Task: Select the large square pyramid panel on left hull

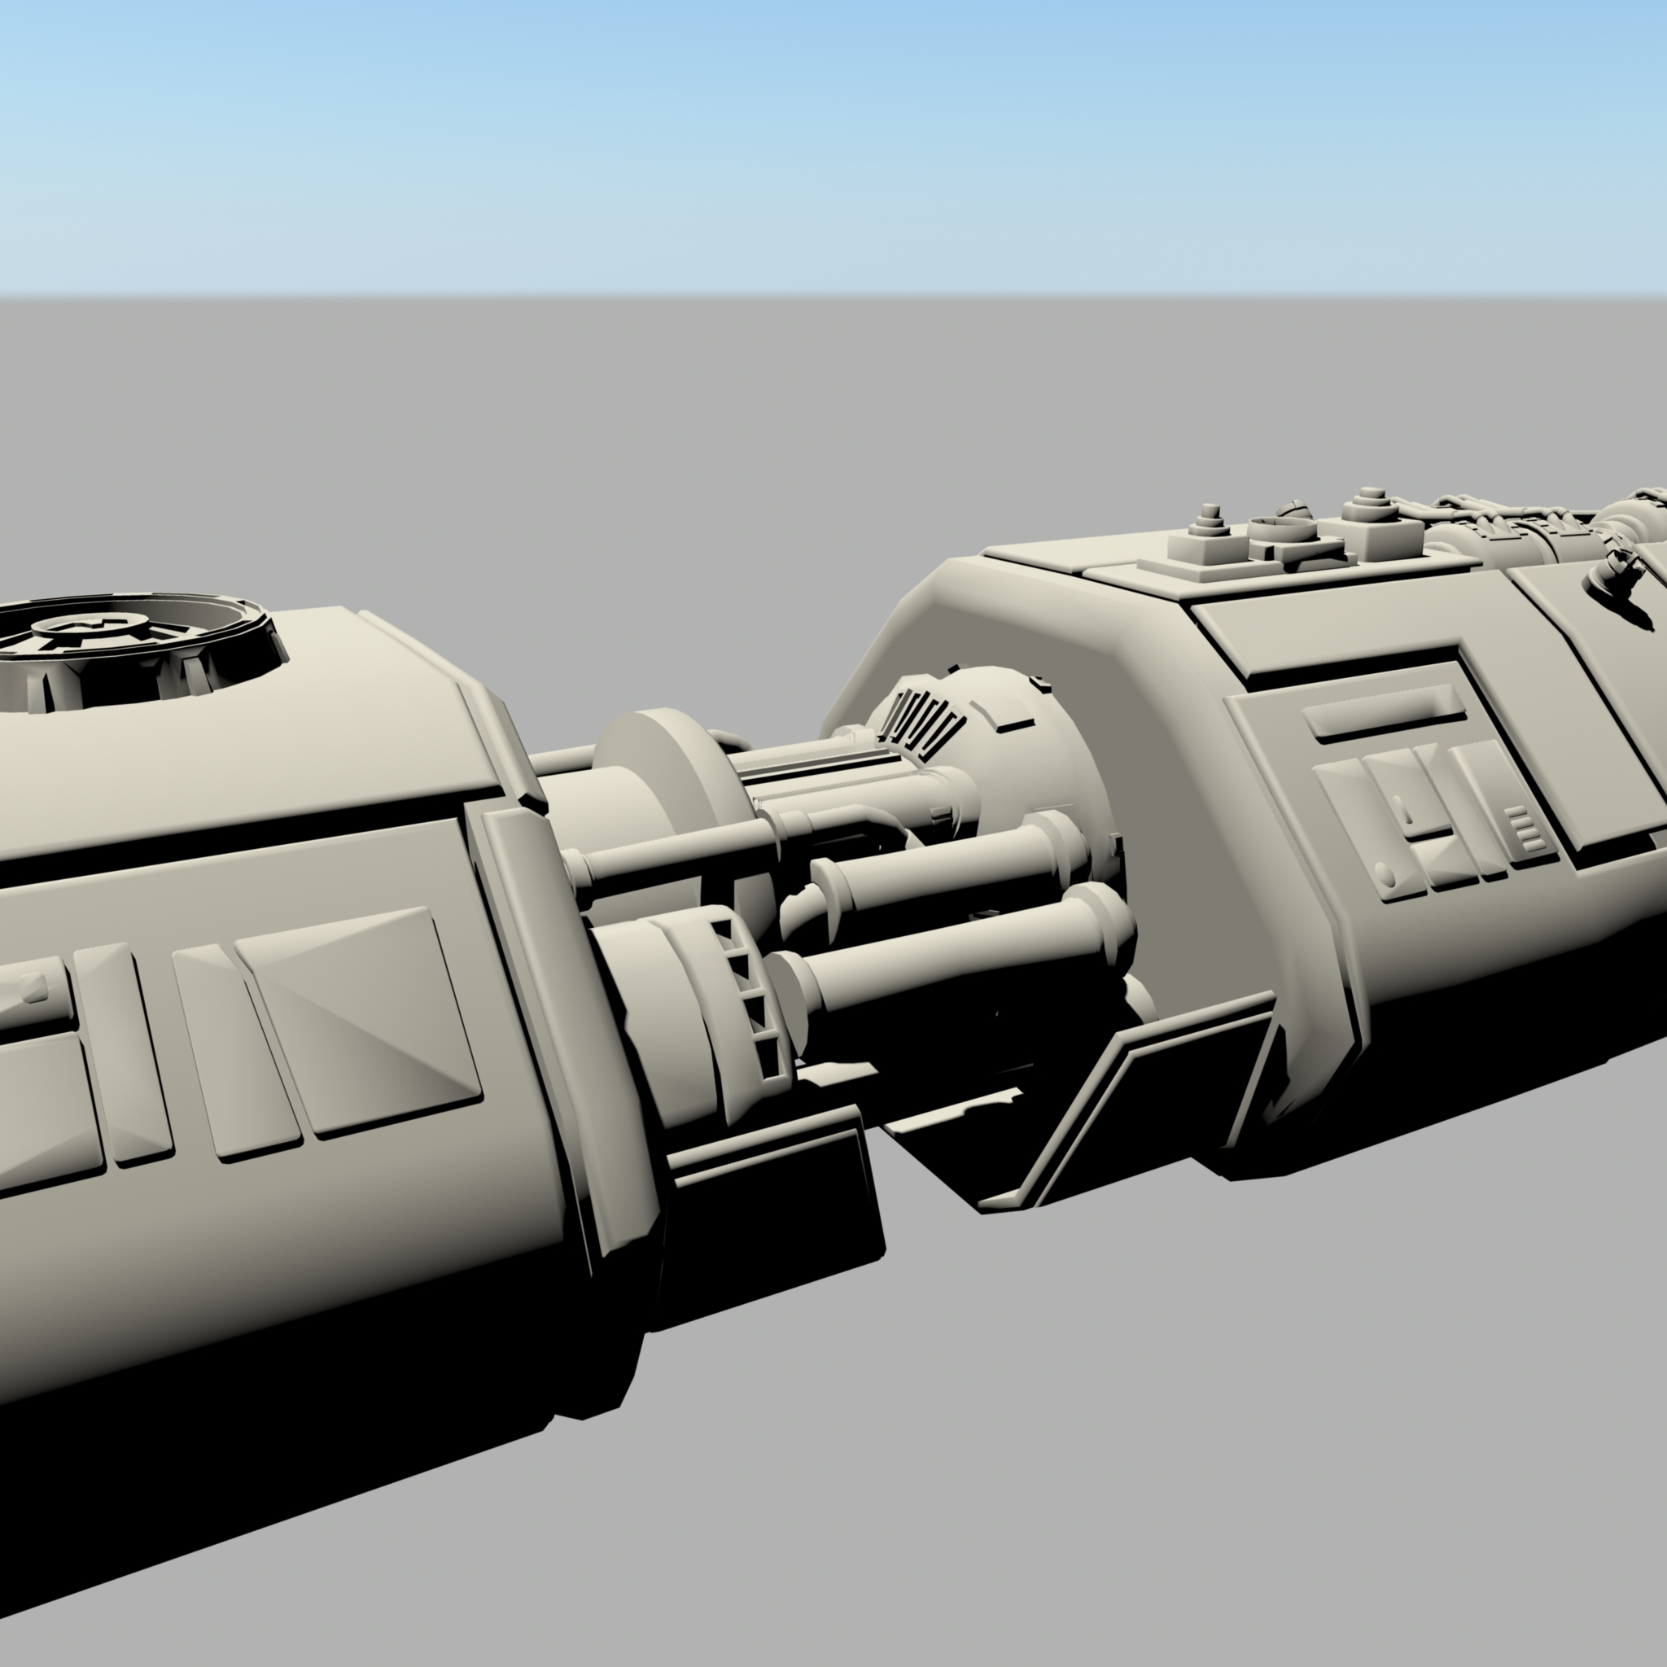Action: (358, 1021)
